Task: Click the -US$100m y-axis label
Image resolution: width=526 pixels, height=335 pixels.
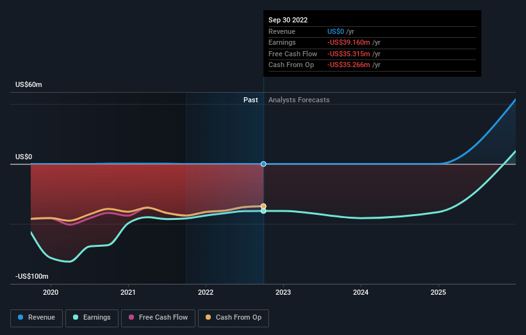Action: (x=32, y=276)
